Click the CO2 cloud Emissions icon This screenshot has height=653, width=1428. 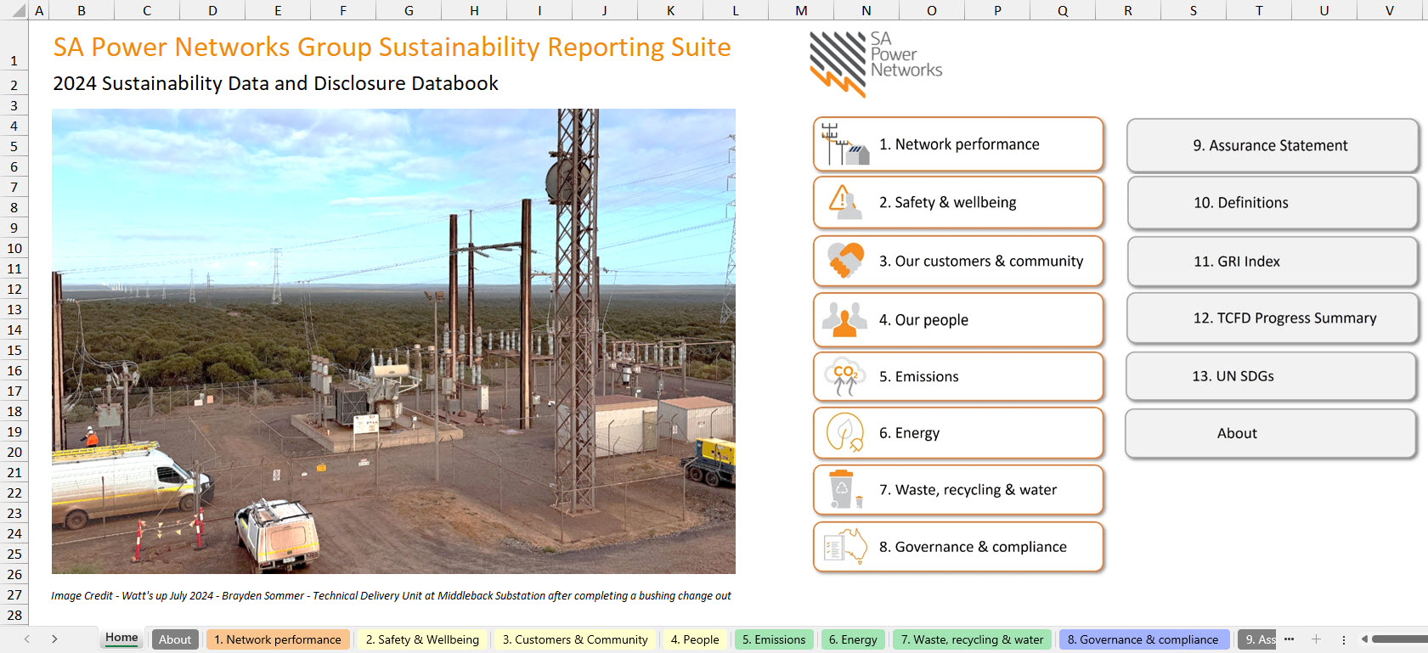[844, 376]
